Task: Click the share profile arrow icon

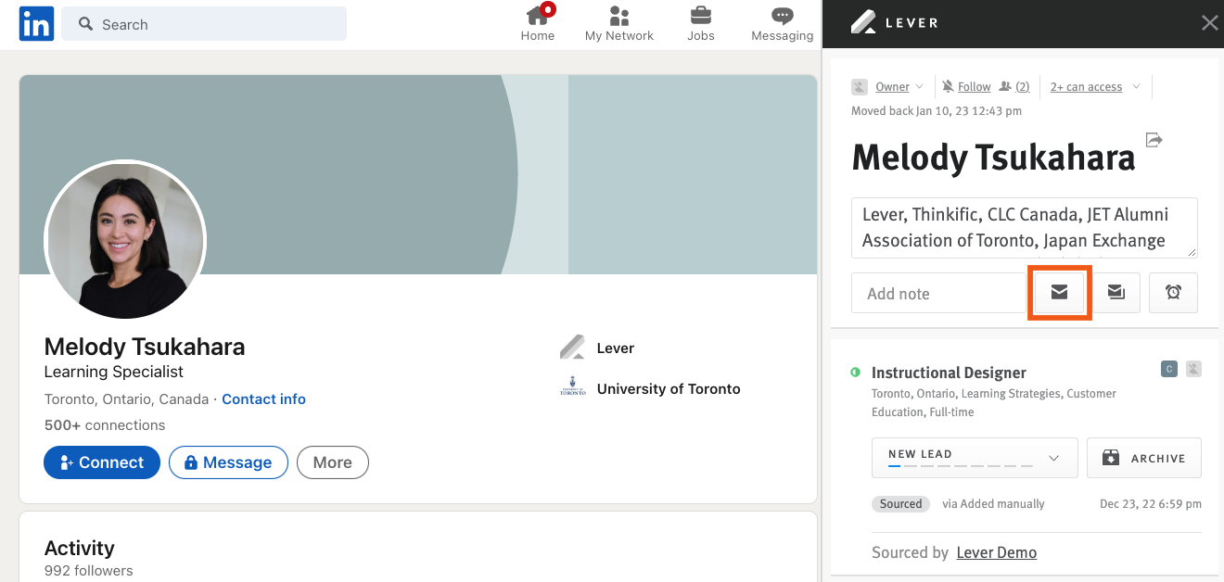Action: [1154, 140]
